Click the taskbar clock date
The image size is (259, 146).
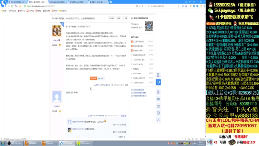pos(201,143)
